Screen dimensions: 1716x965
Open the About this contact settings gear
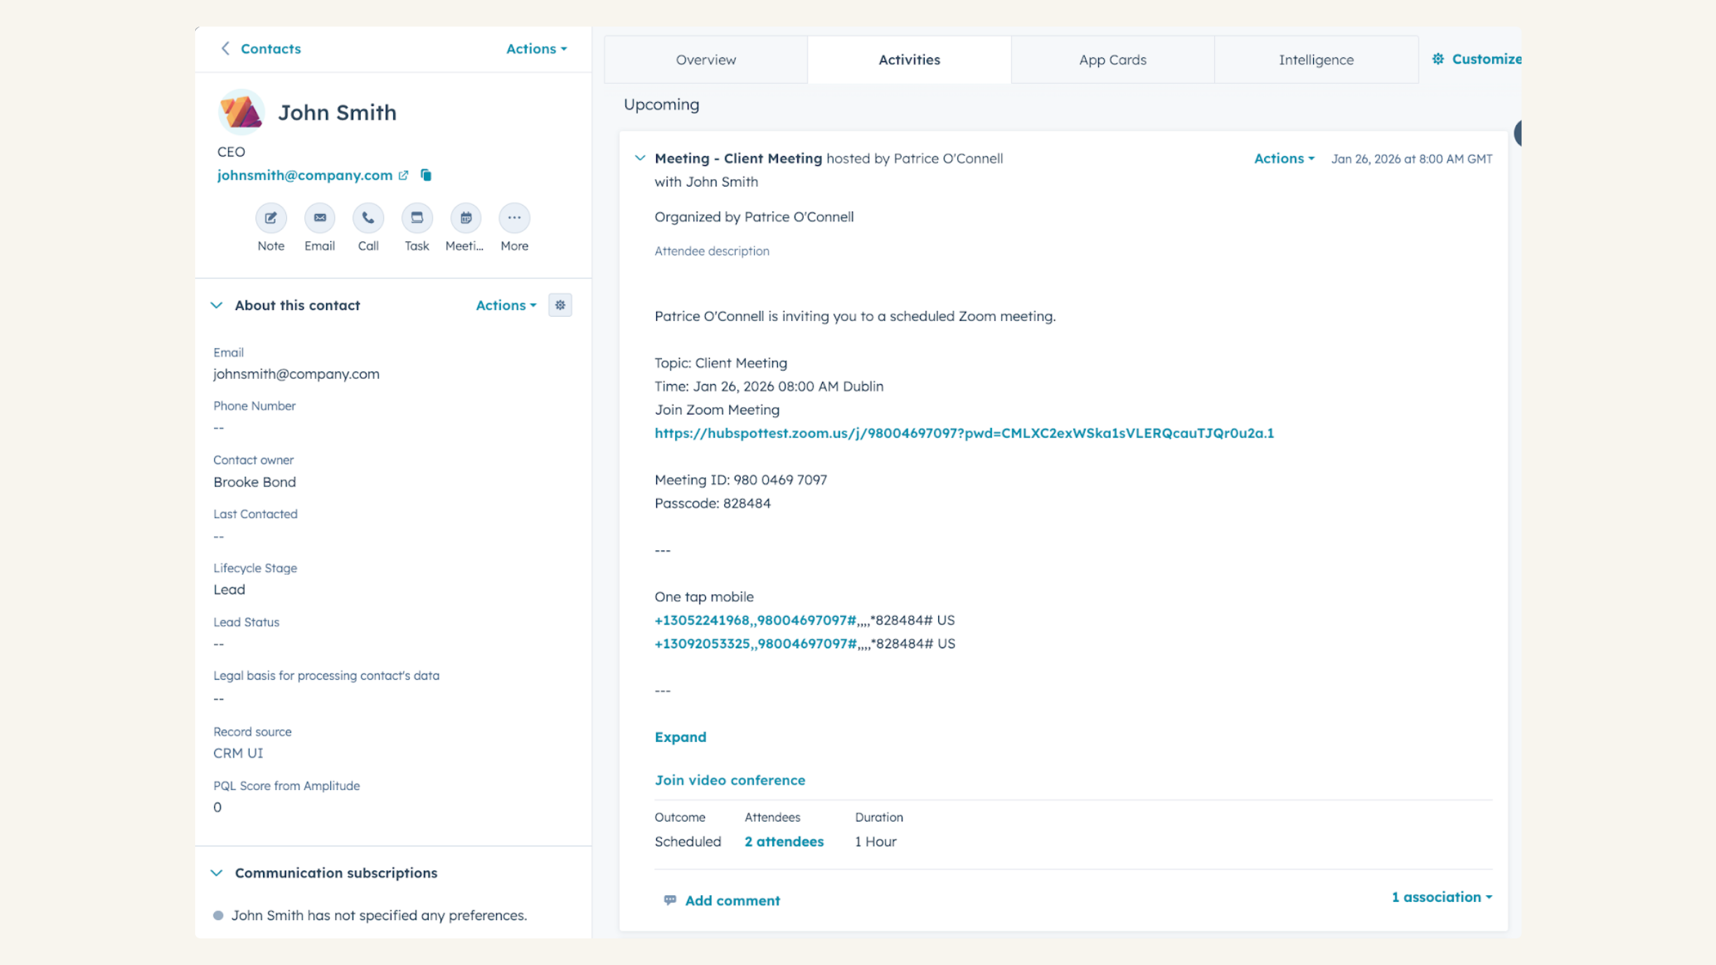coord(560,305)
